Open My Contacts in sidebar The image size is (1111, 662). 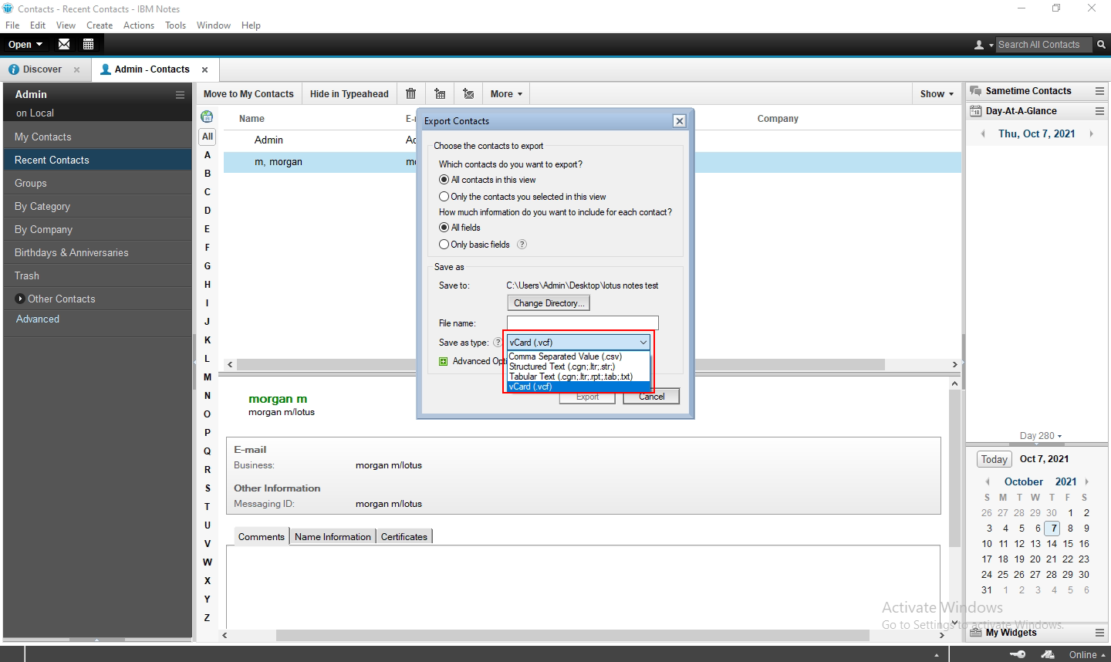click(97, 137)
